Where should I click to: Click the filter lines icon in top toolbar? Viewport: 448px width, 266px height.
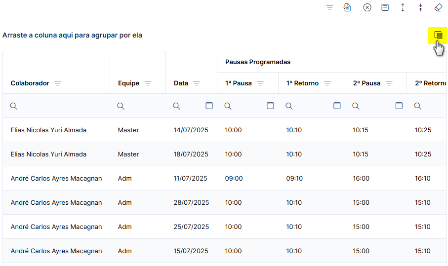tap(329, 7)
